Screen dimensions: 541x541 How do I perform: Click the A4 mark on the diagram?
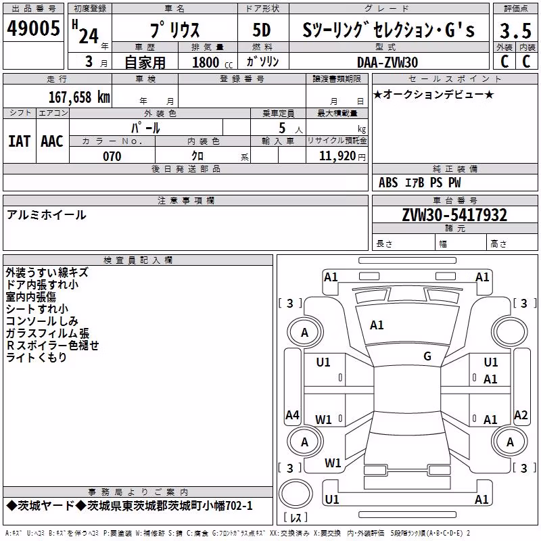pyautogui.click(x=292, y=415)
